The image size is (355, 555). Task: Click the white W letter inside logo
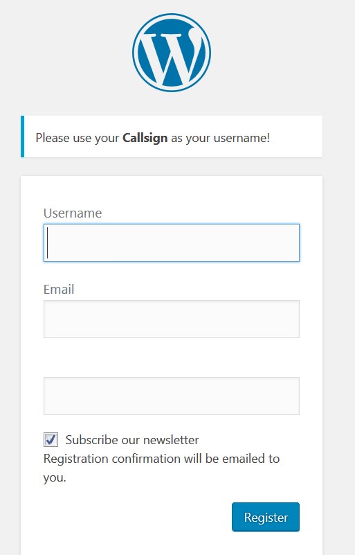click(x=170, y=57)
